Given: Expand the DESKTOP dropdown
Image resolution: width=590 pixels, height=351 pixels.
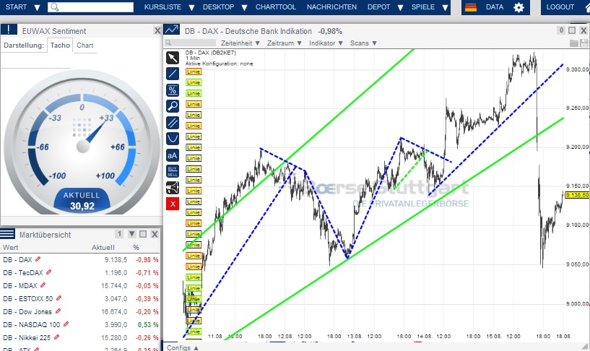Looking at the screenshot, I should click(244, 7).
